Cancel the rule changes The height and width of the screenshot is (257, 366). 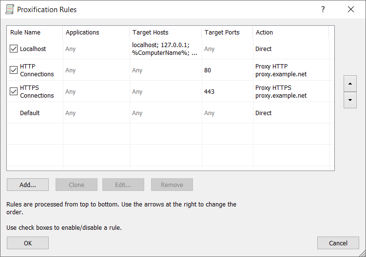click(338, 243)
